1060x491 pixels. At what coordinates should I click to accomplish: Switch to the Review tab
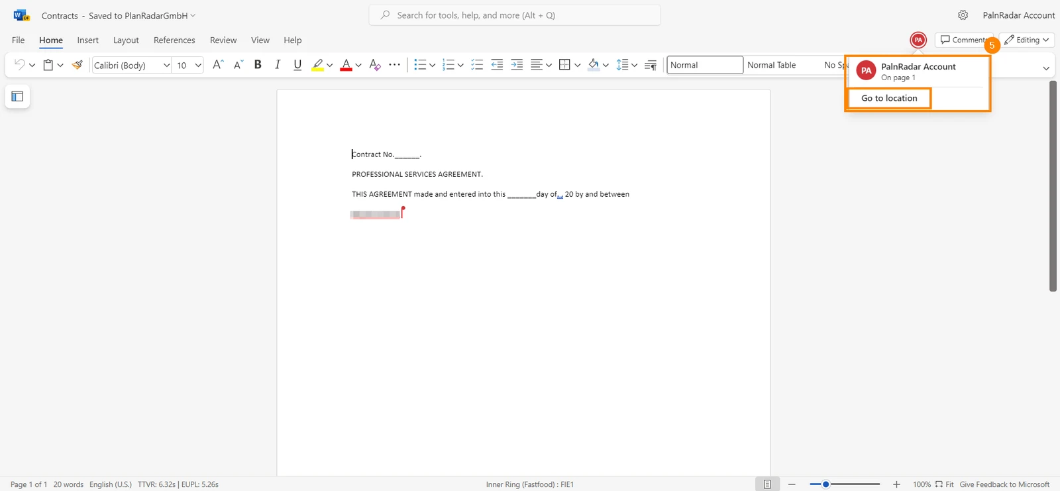[223, 40]
